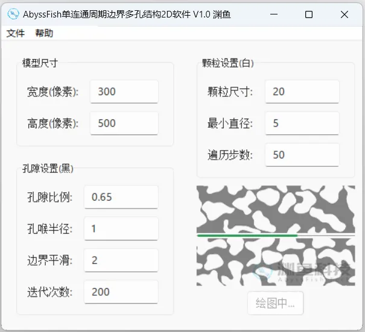Screen dimensions: 365x332
Task: Click the 颗粒尺寸: label
Action: (230, 92)
